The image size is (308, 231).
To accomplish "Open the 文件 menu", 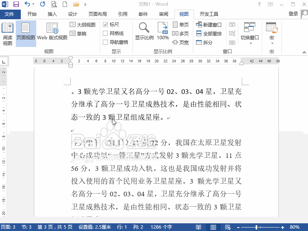I will pos(10,14).
